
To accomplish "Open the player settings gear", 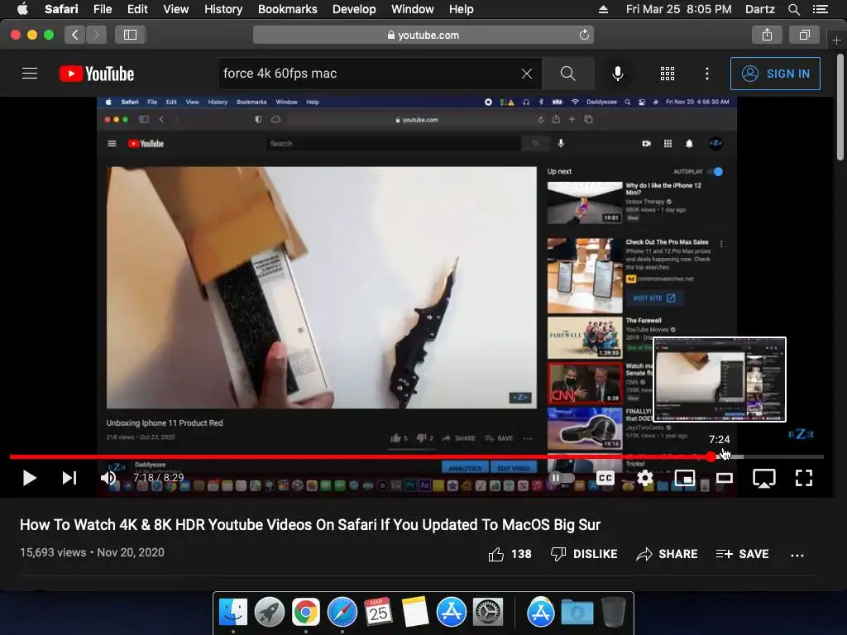I will (x=645, y=478).
